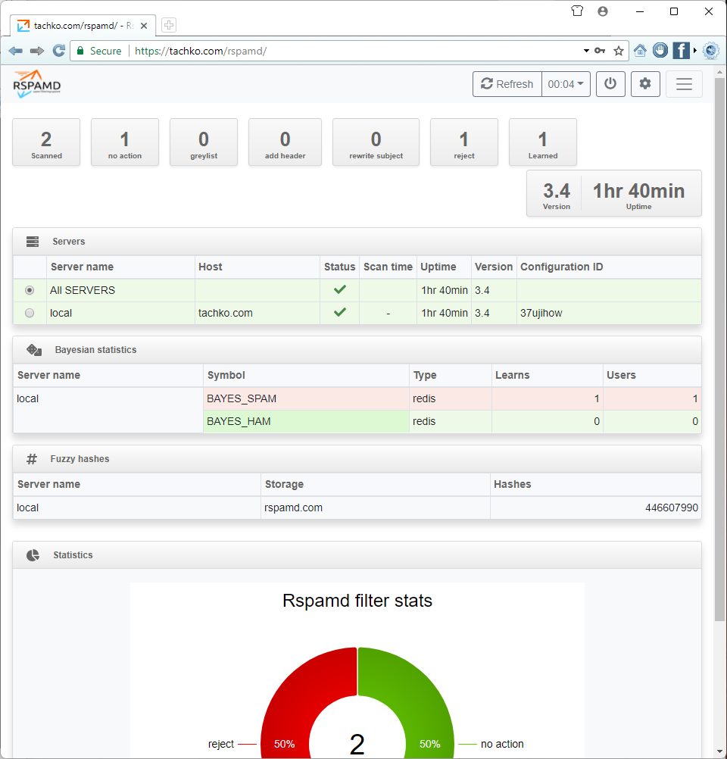This screenshot has height=759, width=727.
Task: Click the Bayesian statistics dice icon
Action: [x=34, y=349]
